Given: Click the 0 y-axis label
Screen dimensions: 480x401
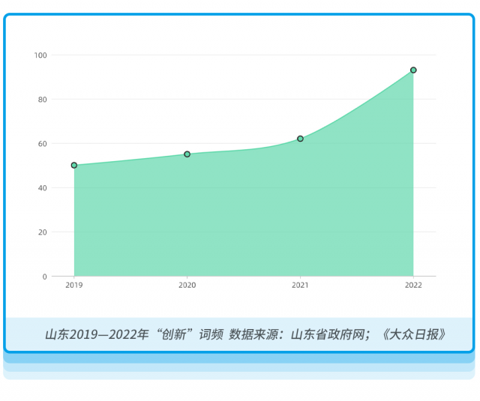Looking at the screenshot, I should (44, 277).
